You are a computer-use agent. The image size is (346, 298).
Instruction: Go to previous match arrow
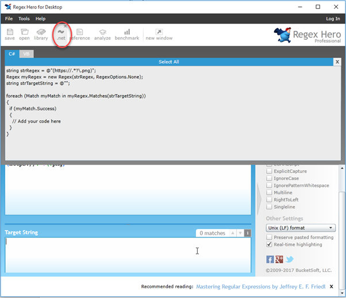(x=233, y=233)
